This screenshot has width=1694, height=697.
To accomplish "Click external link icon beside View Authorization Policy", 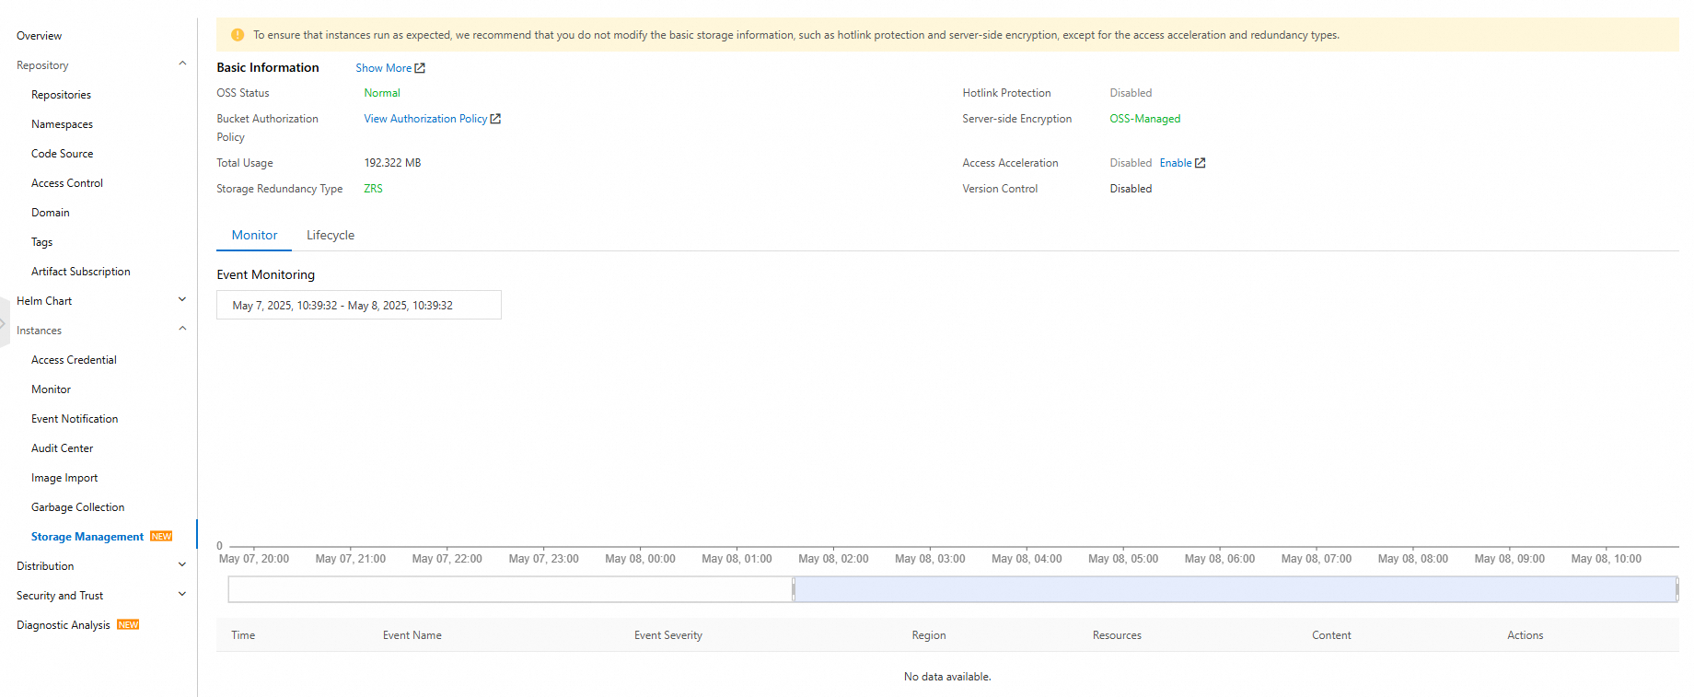I will [x=495, y=119].
